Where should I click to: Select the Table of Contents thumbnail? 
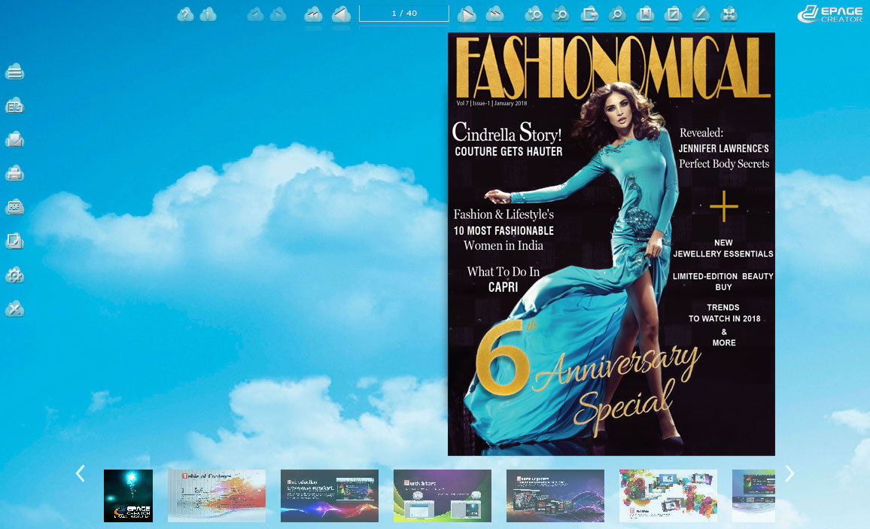point(217,496)
